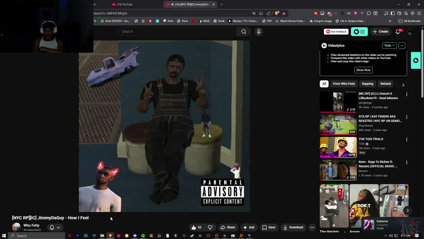Open options for Kevo Rags To Riches video
The image size is (424, 239).
click(x=407, y=163)
